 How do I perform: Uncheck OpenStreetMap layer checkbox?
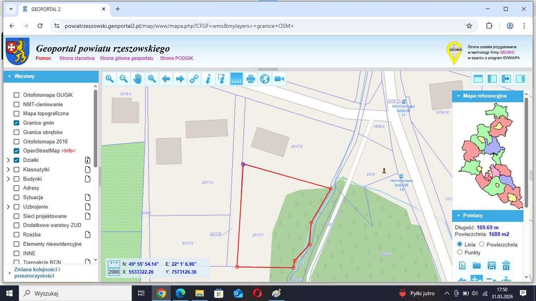17,150
